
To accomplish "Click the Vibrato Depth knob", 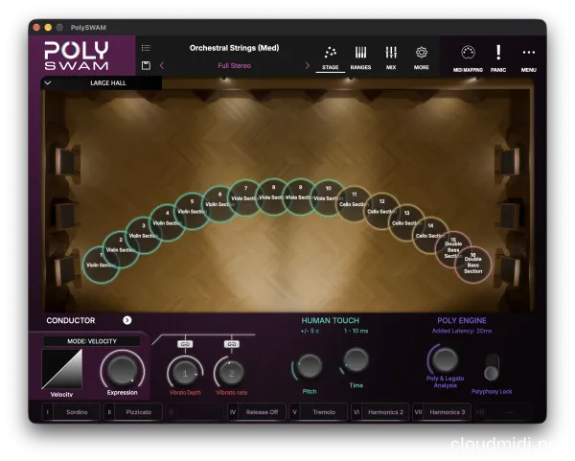I will 185,373.
